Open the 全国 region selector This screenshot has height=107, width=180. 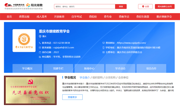145,7
